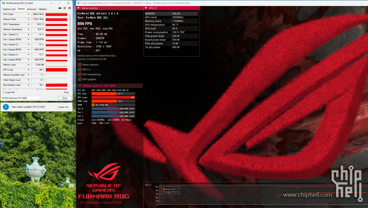Collapse the Demo monitor panel

pos(78,8)
